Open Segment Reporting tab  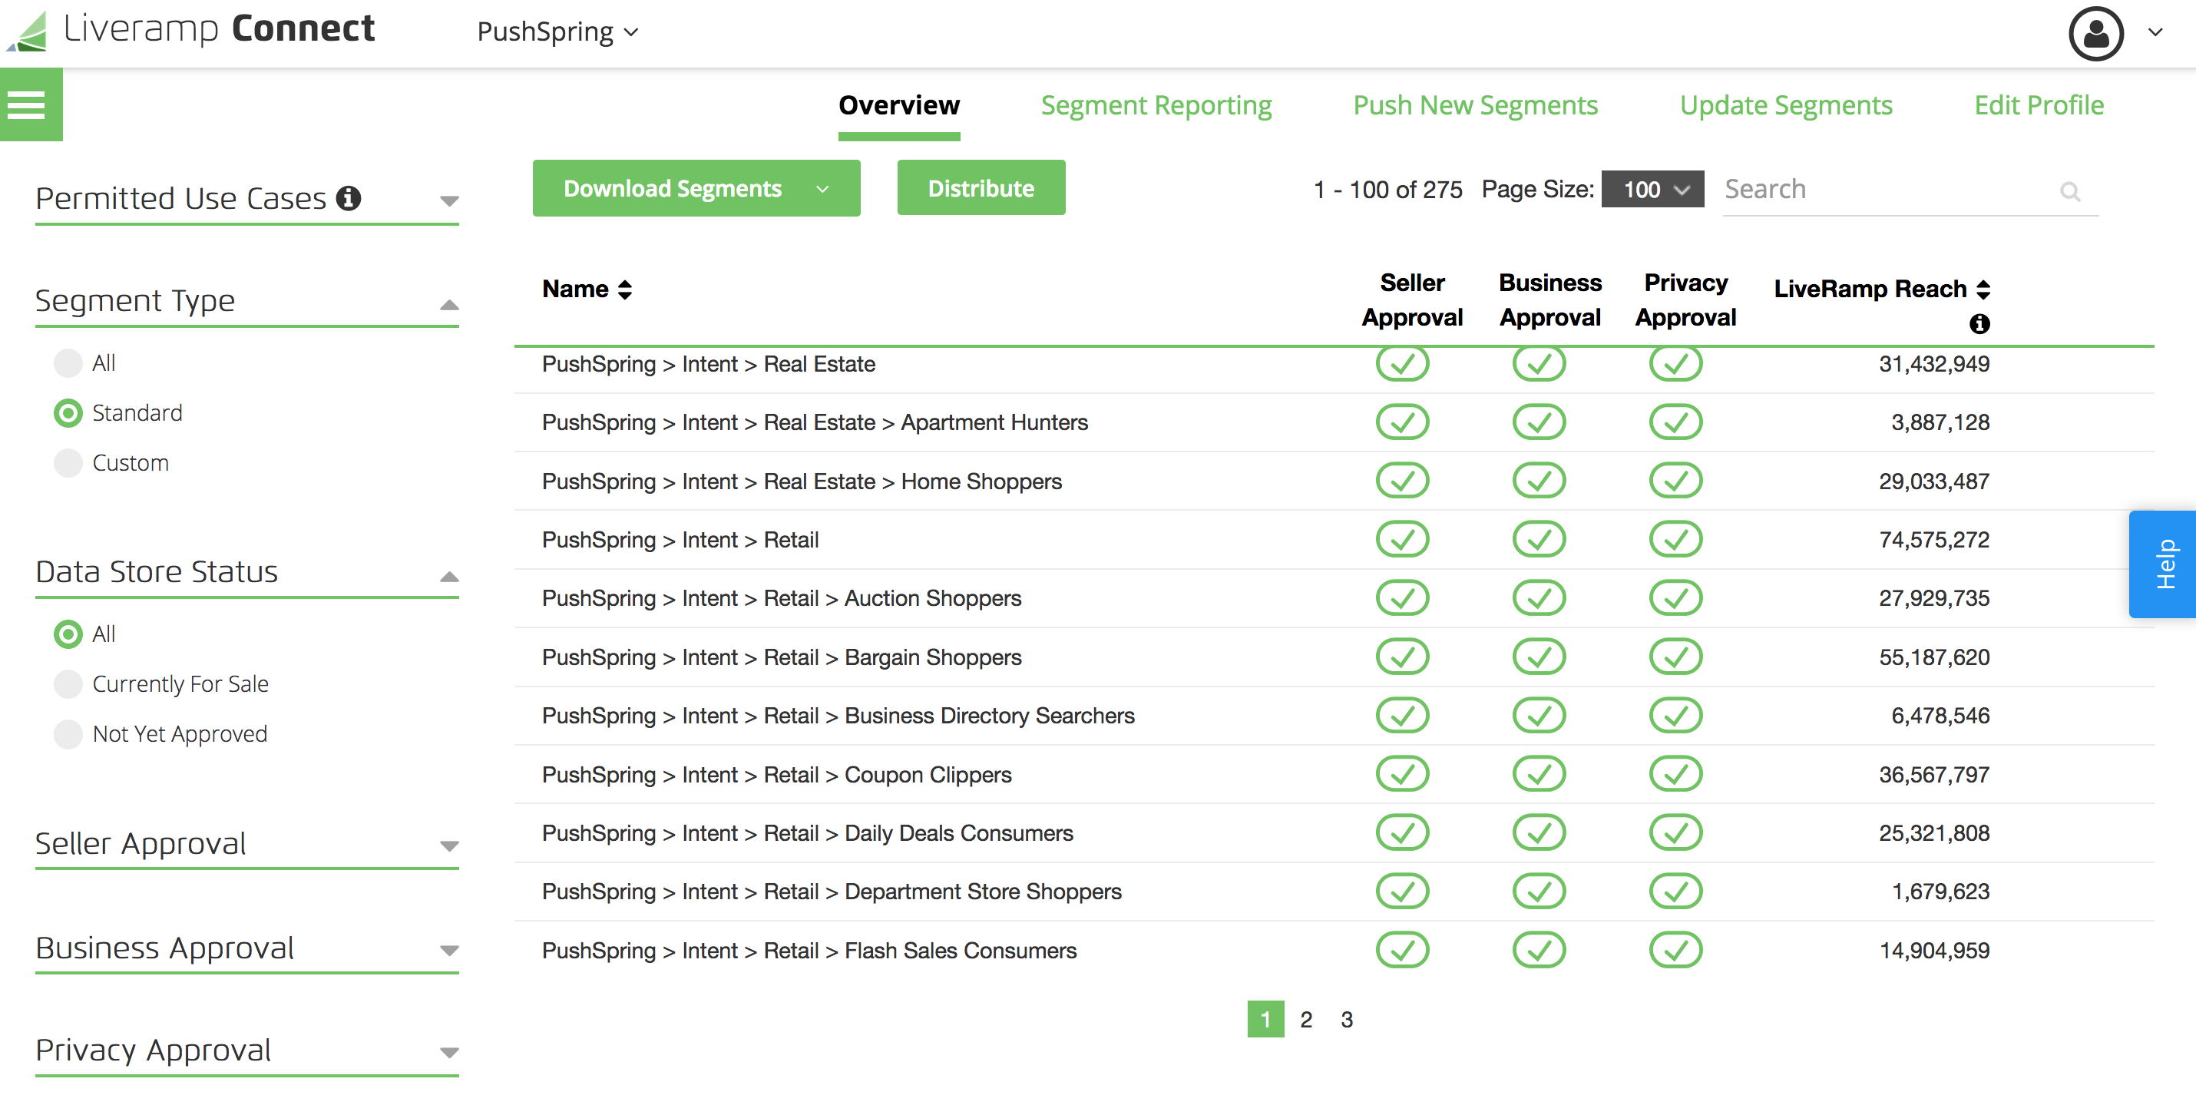(1156, 106)
